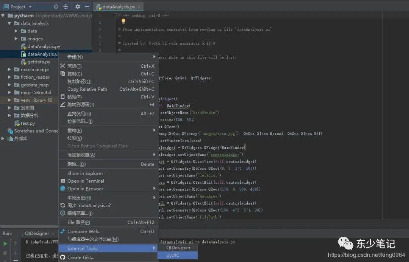Click the up arrow icon in Run panel
This screenshot has height=262, width=409.
[16, 243]
